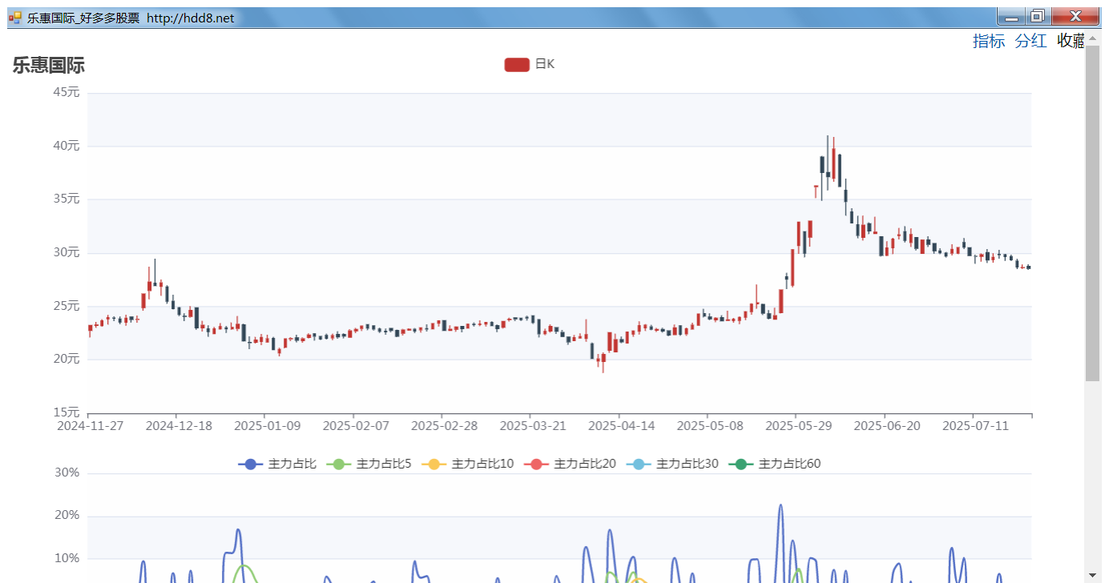1105x583 pixels.
Task: Click the 2025-05-08 date axis label
Action: pyautogui.click(x=709, y=425)
